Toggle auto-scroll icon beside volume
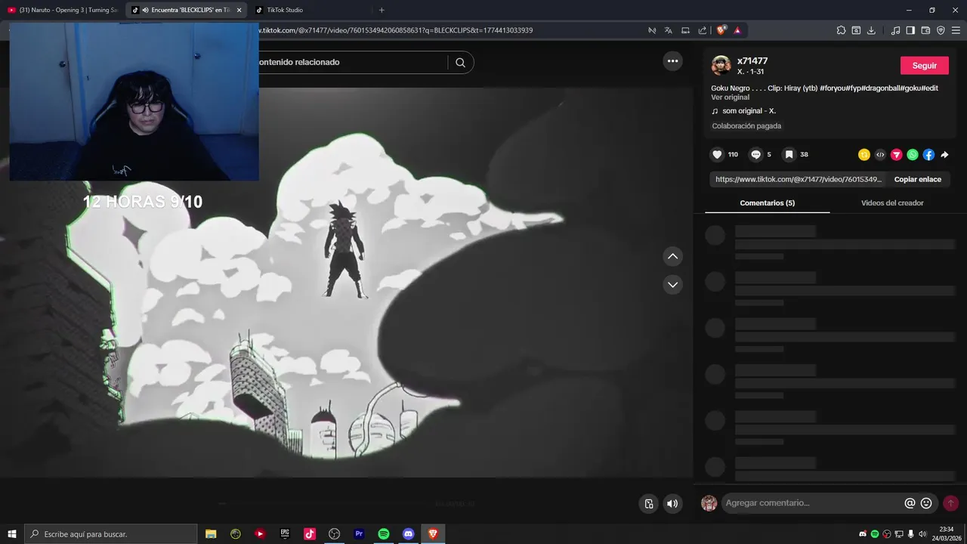 point(648,504)
